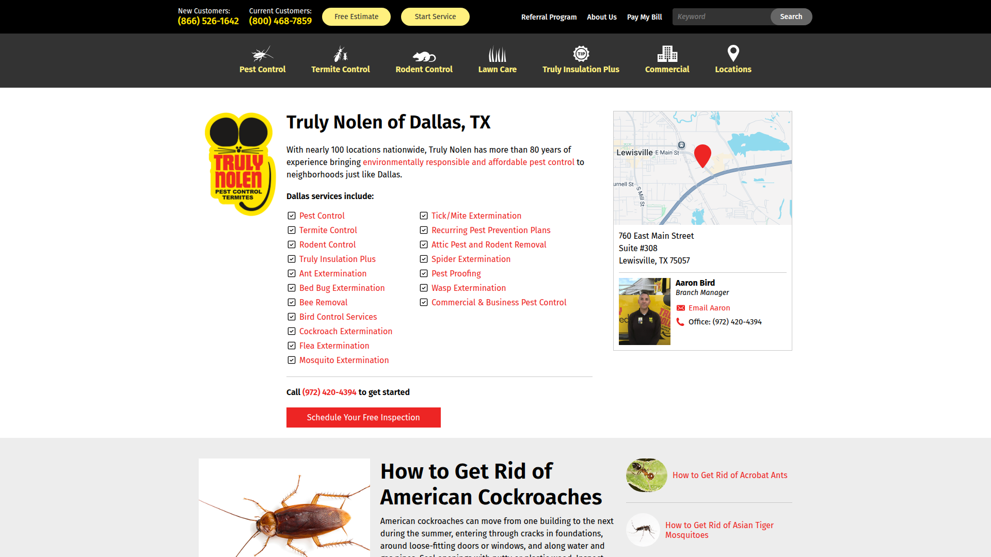Open the Referral Program link
991x557 pixels.
pos(549,17)
